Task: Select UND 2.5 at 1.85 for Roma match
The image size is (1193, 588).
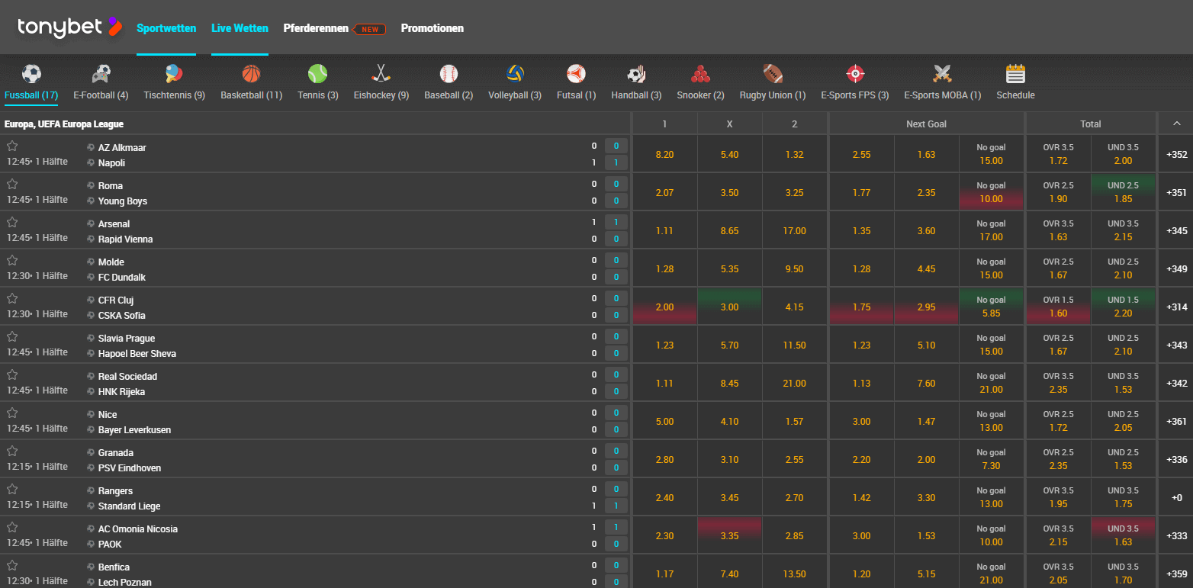Action: click(x=1123, y=192)
